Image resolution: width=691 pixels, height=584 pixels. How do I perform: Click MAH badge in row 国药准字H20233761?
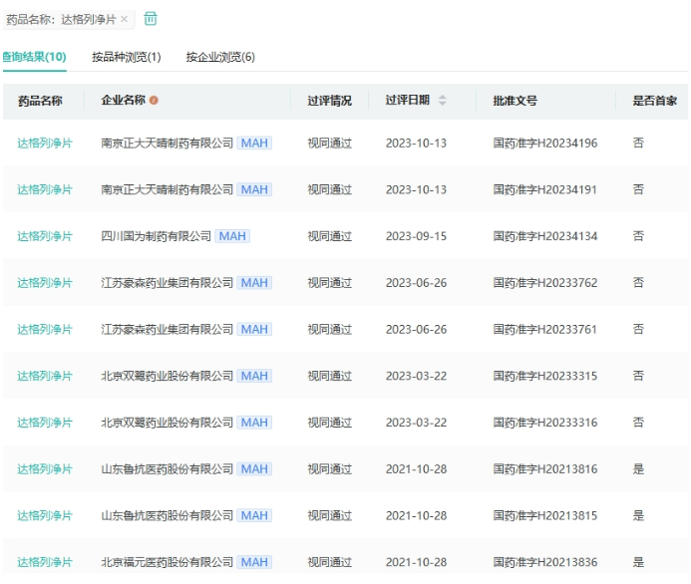click(254, 330)
